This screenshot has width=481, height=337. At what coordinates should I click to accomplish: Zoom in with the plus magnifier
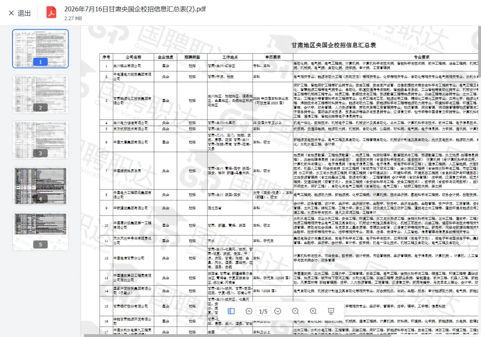[x=313, y=311]
